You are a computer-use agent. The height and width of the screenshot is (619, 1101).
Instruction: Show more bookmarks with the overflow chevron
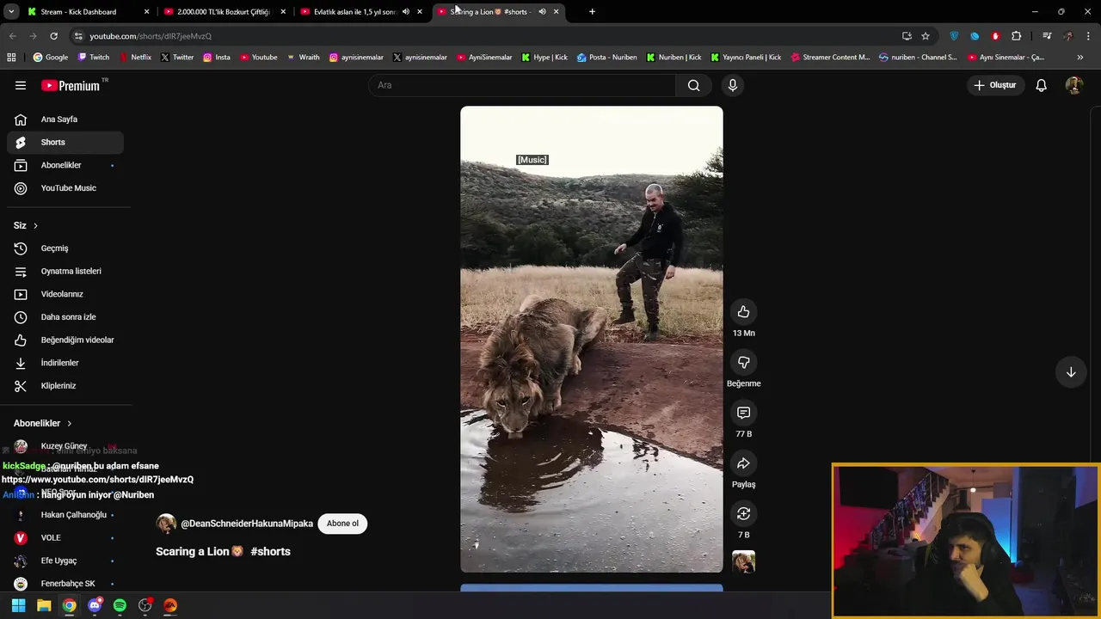click(1080, 58)
